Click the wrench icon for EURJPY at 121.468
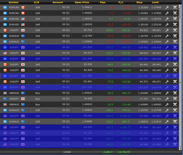The image size is (183, 155). [167, 76]
